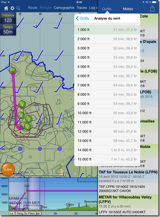Switch to the Météo tab
The image size is (160, 217).
128,9
